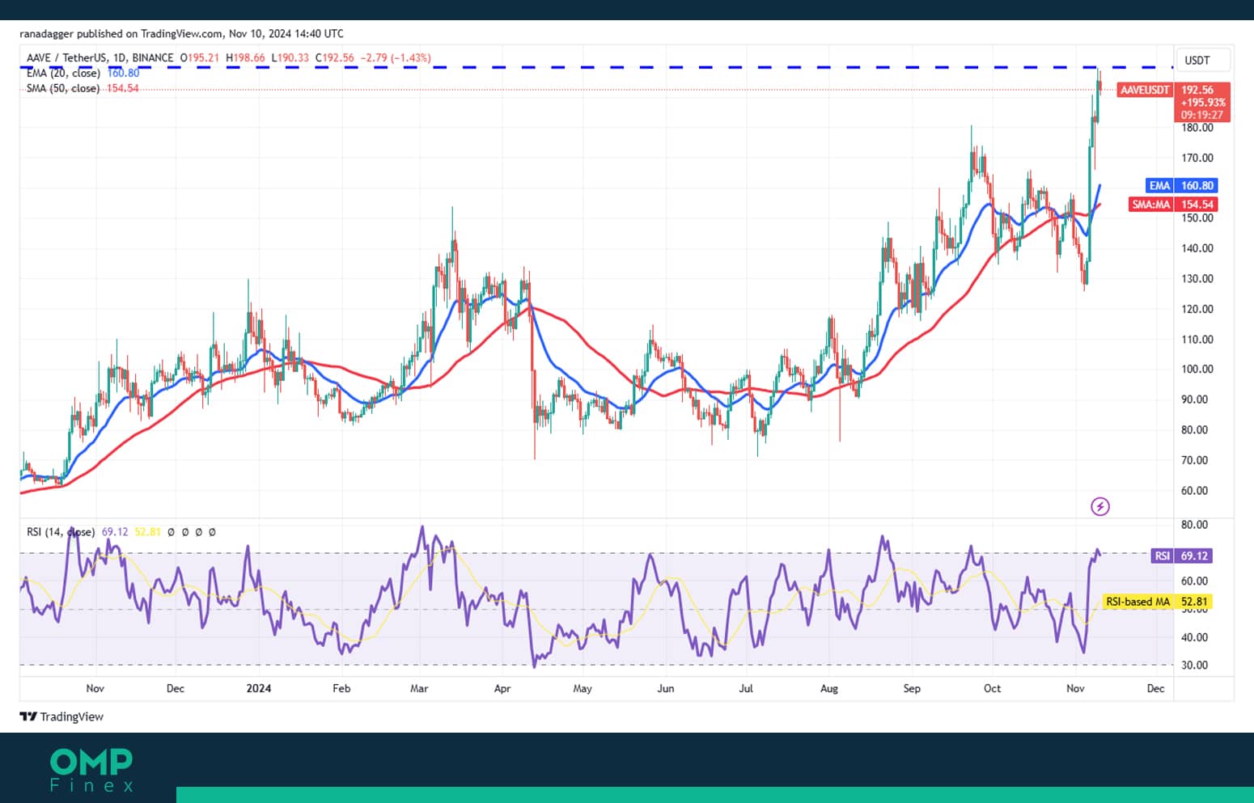Click the EMA (20, close) legend entry
Viewport: 1254px width, 803px height.
pos(63,74)
